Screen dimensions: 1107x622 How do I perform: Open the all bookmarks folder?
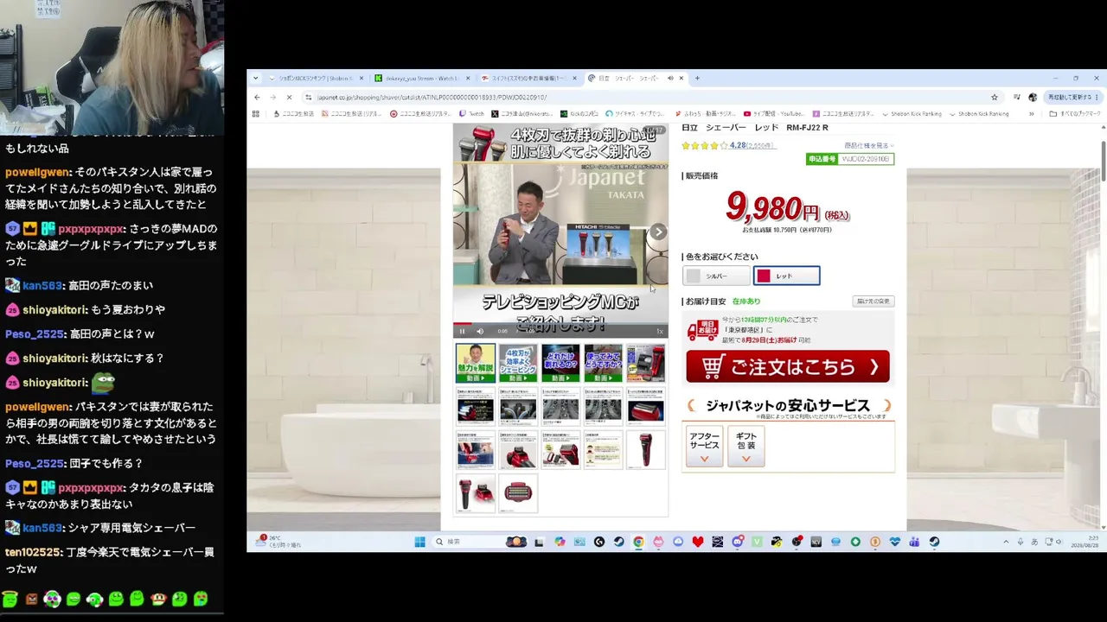pyautogui.click(x=1075, y=113)
